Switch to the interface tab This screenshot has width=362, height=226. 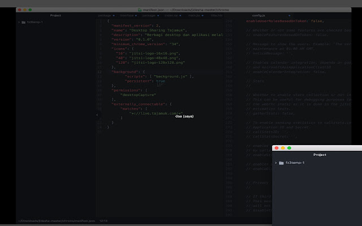coord(127,15)
